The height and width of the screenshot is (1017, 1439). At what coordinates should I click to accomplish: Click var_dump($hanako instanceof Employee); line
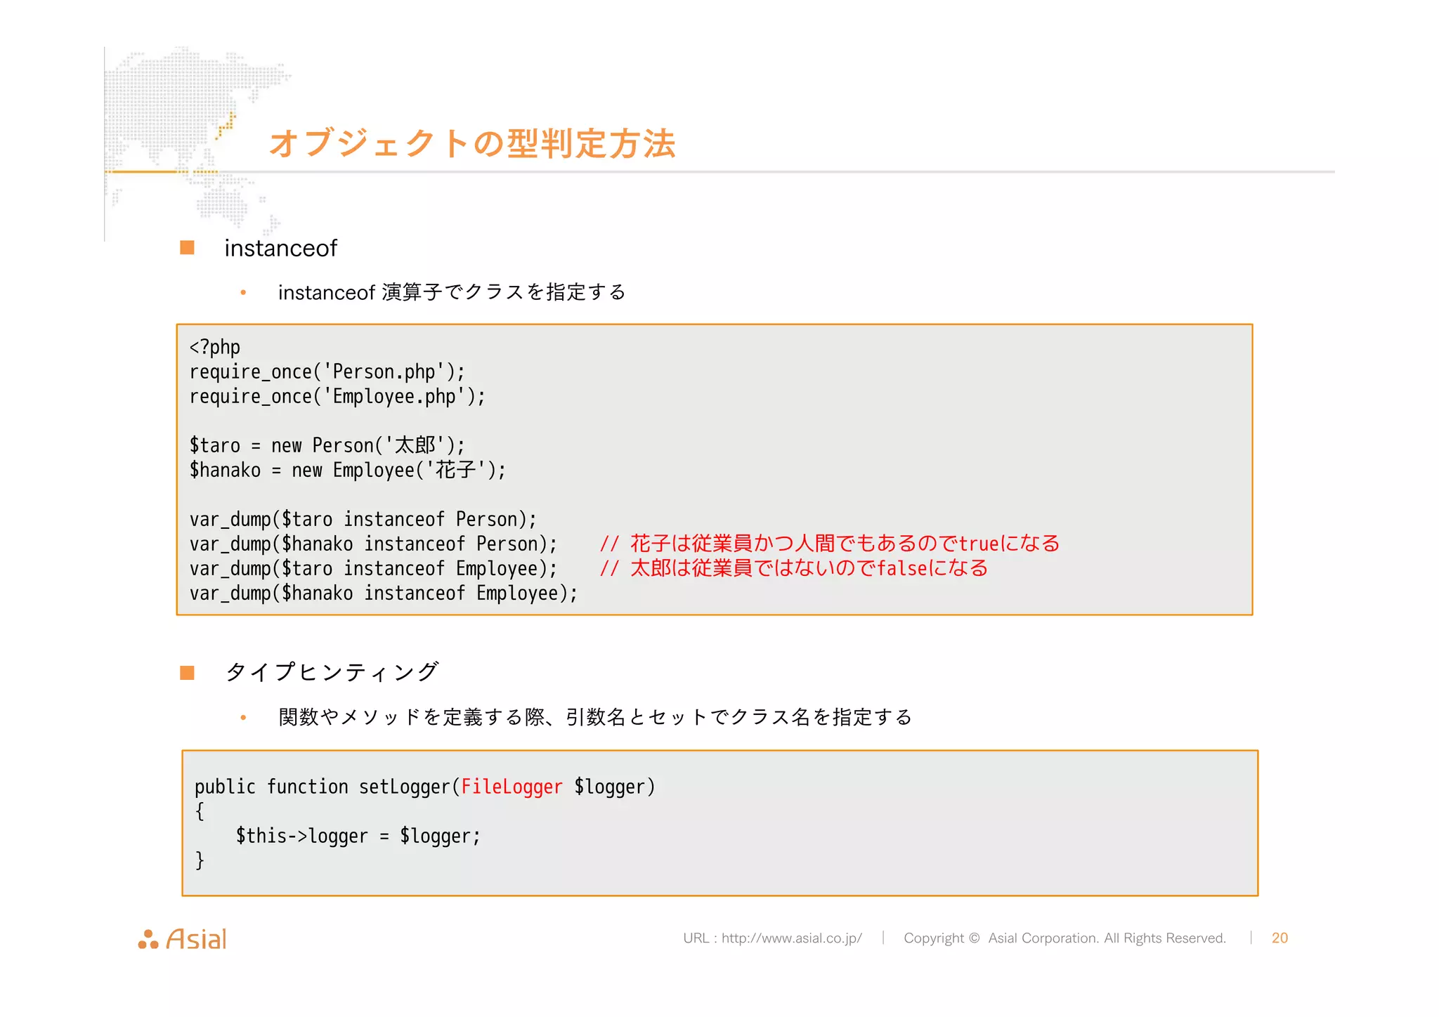[x=384, y=593]
